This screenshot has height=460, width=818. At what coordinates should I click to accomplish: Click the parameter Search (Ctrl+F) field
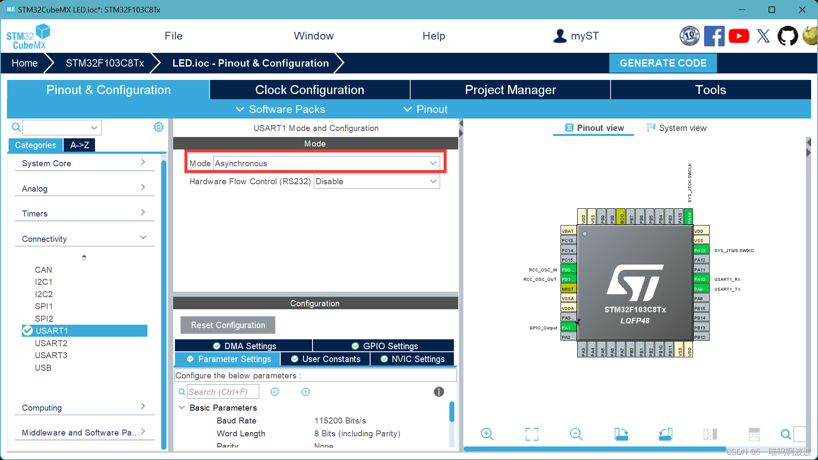(x=223, y=391)
